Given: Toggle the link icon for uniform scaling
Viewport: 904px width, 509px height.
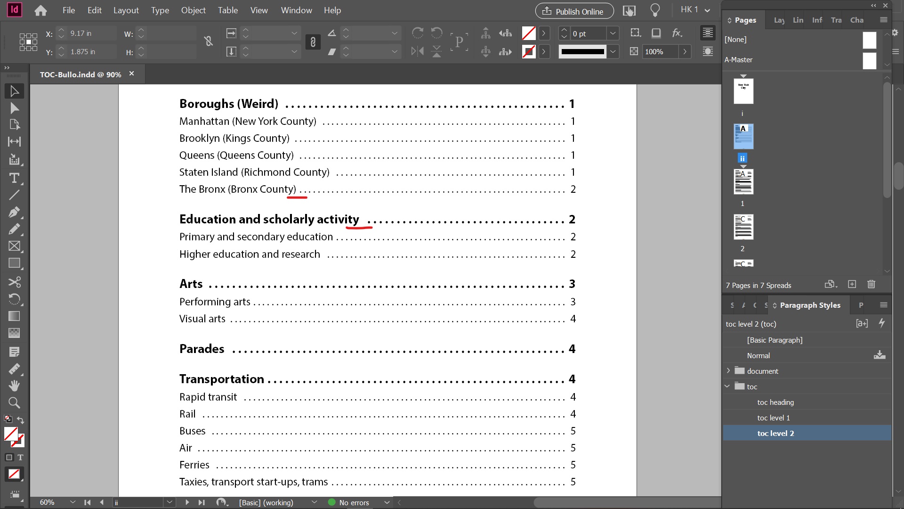Looking at the screenshot, I should (313, 42).
